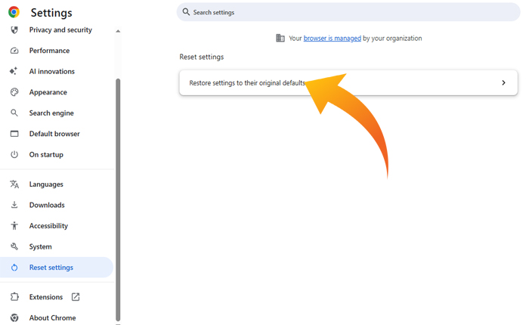Image resolution: width=529 pixels, height=325 pixels.
Task: Click the Languages translate icon
Action: (x=14, y=184)
